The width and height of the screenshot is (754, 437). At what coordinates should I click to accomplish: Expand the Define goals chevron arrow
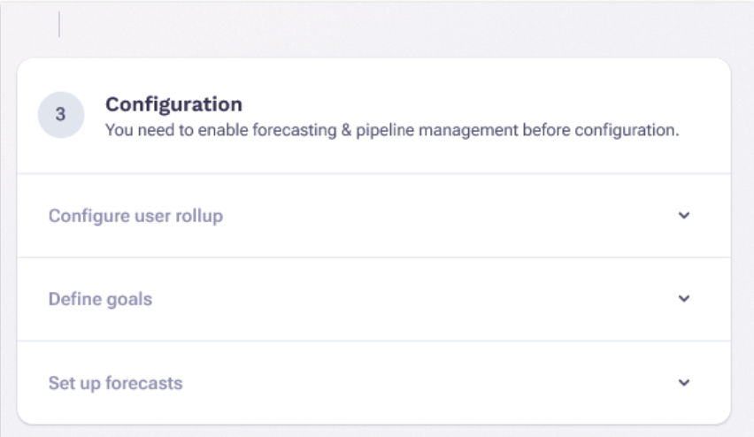click(683, 299)
